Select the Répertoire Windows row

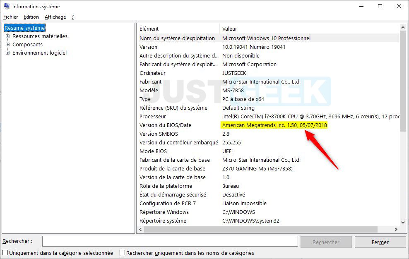click(x=268, y=212)
